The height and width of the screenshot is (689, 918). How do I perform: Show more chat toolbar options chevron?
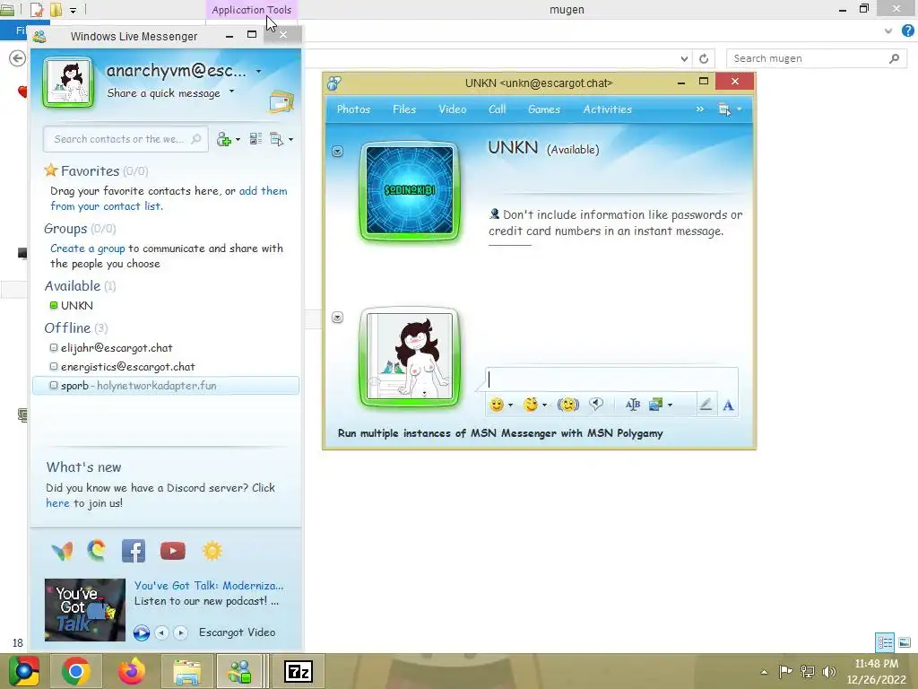coord(699,109)
